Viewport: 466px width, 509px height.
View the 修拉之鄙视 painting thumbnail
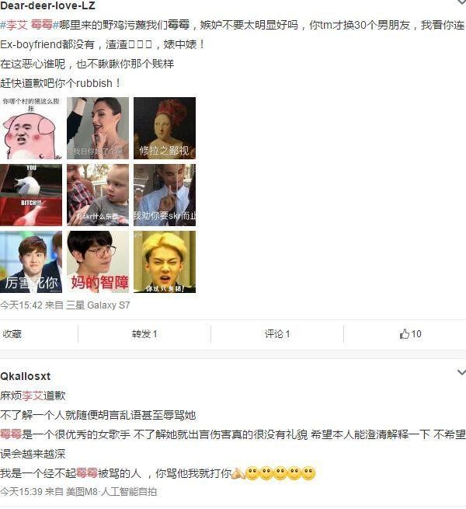point(165,128)
